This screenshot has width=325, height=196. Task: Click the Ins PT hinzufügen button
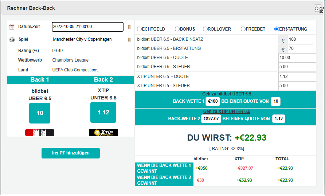click(71, 153)
